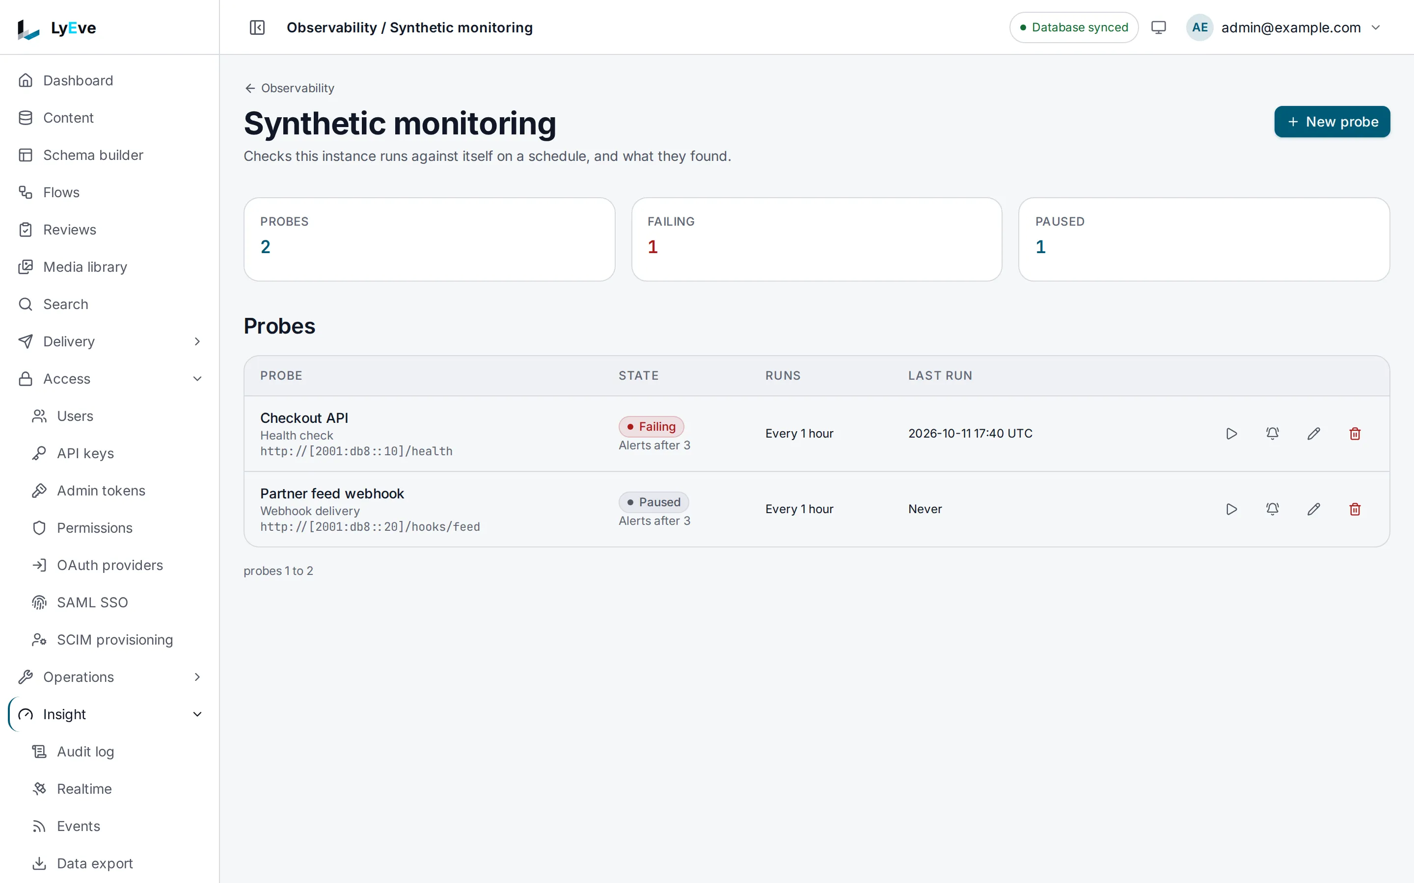Open API keys page
The width and height of the screenshot is (1414, 883).
[x=116, y=453]
